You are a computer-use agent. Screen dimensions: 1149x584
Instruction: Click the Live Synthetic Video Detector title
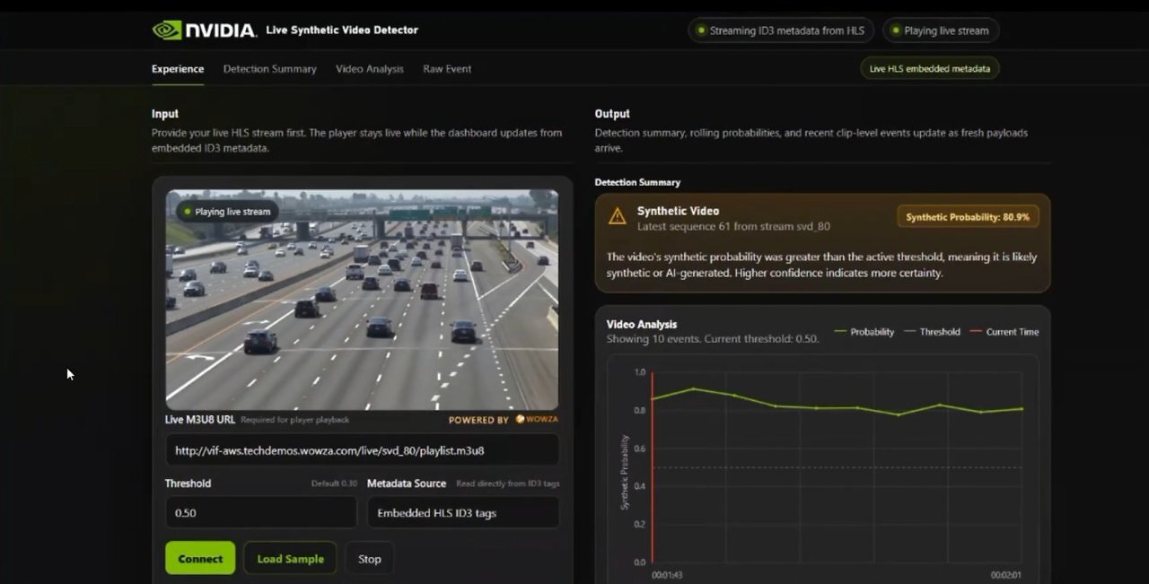(x=342, y=30)
